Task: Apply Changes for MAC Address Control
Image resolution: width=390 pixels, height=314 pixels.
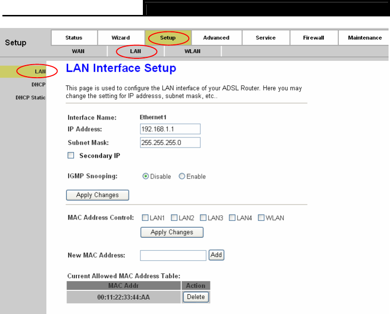Action: (x=172, y=232)
